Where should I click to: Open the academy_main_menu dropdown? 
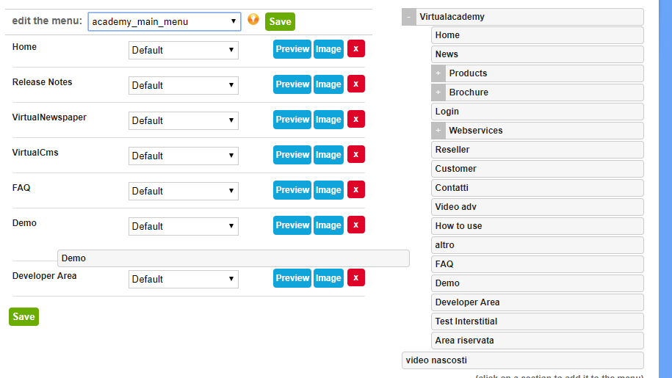[x=165, y=22]
